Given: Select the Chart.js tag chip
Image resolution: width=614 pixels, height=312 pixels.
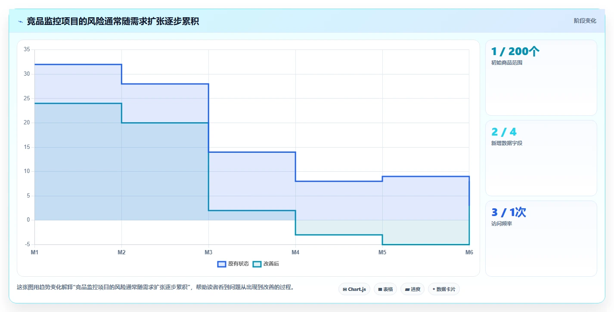Looking at the screenshot, I should [x=354, y=289].
